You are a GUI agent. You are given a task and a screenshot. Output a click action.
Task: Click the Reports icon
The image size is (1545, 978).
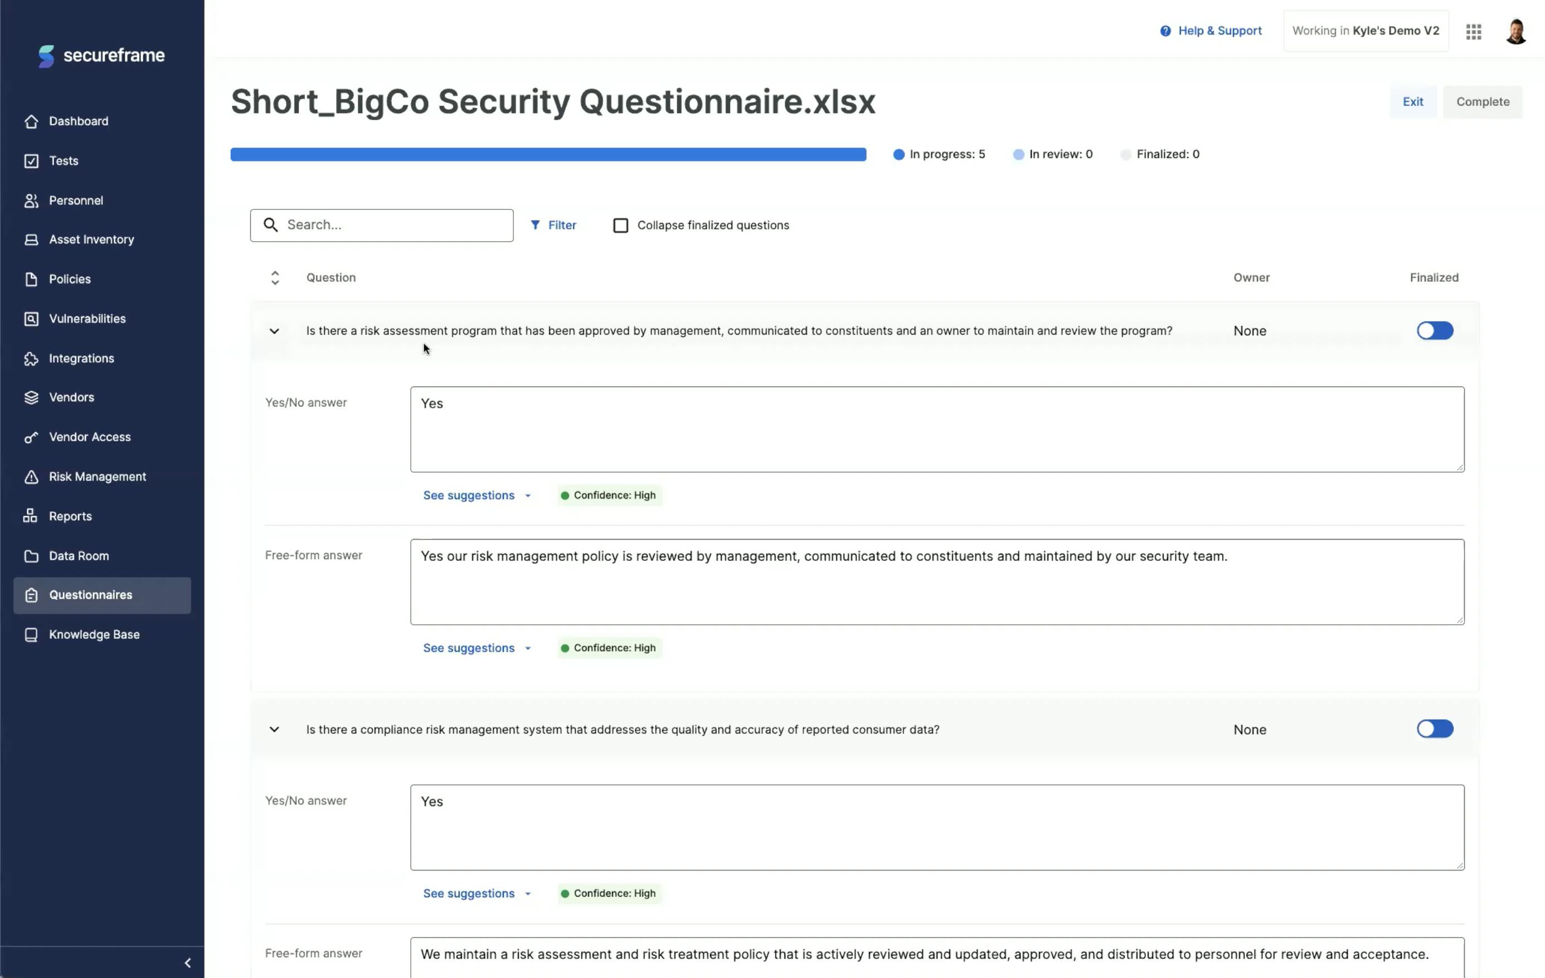coord(31,516)
